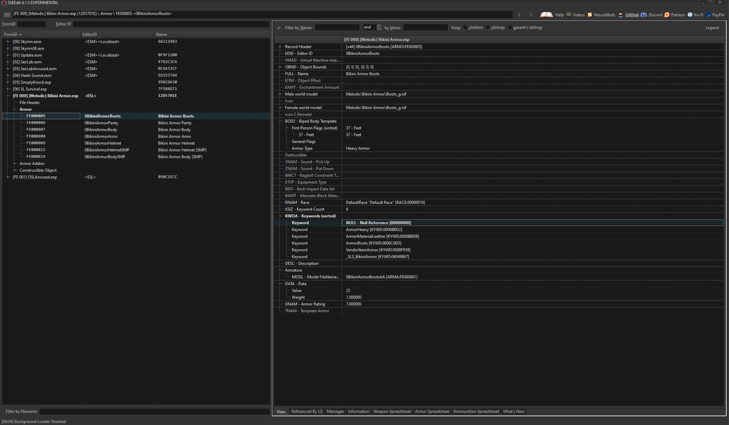Enable Keep siblings checkbox

[x=488, y=27]
